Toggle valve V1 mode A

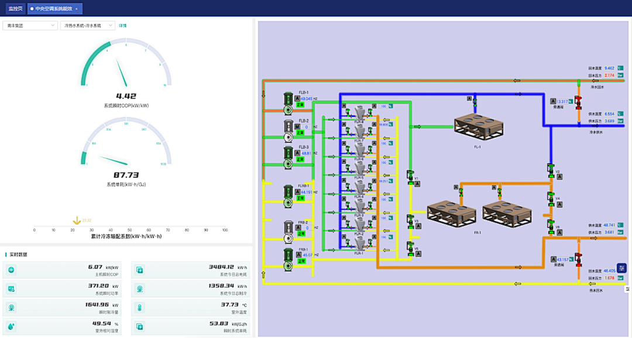click(x=418, y=184)
